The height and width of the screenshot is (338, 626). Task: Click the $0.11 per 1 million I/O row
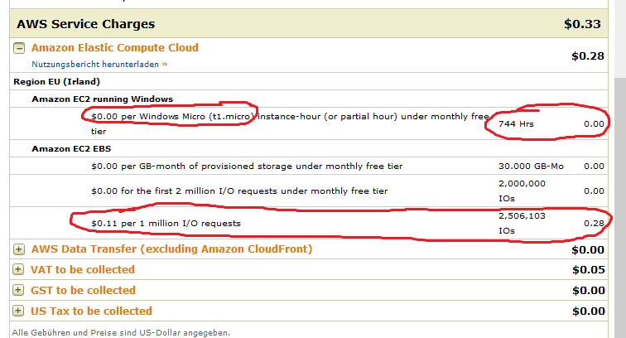[x=308, y=224]
